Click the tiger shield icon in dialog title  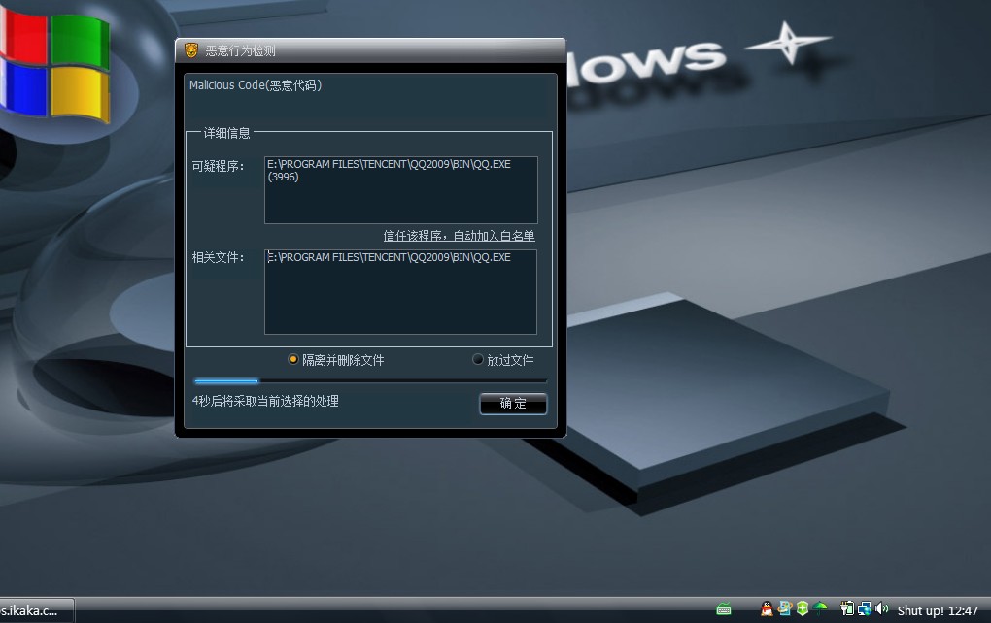[191, 49]
